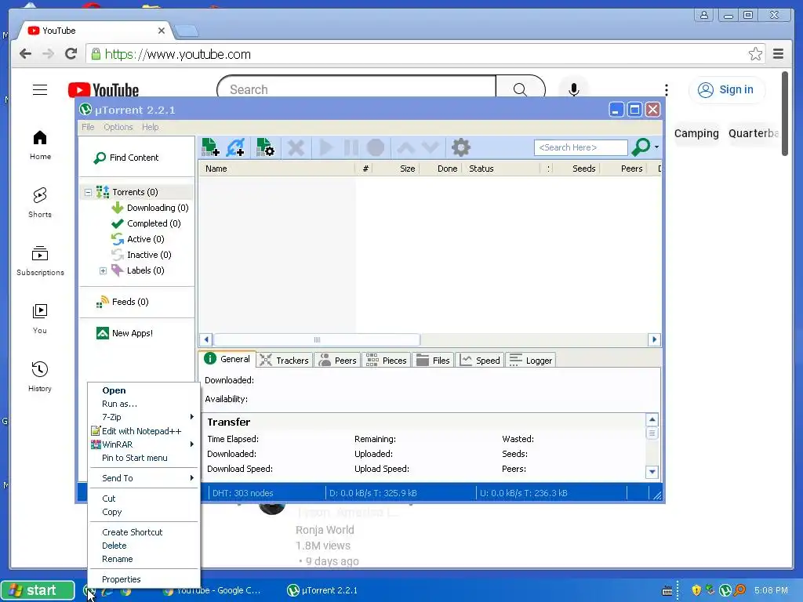Choose Delete from context menu

(x=144, y=546)
